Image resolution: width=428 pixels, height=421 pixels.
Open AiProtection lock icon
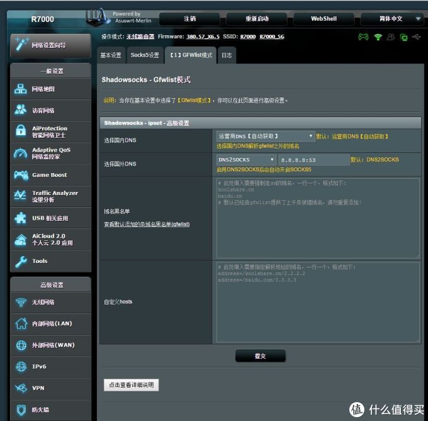21,130
